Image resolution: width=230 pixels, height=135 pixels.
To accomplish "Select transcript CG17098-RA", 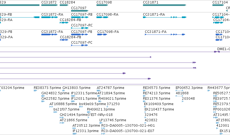I will 102,17.
